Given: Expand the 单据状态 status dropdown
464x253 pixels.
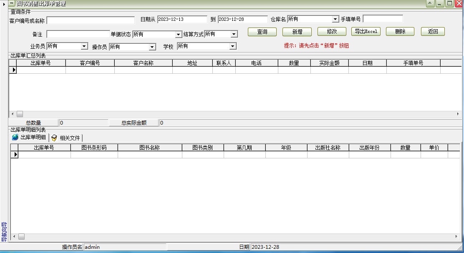Looking at the screenshot, I should (x=179, y=34).
